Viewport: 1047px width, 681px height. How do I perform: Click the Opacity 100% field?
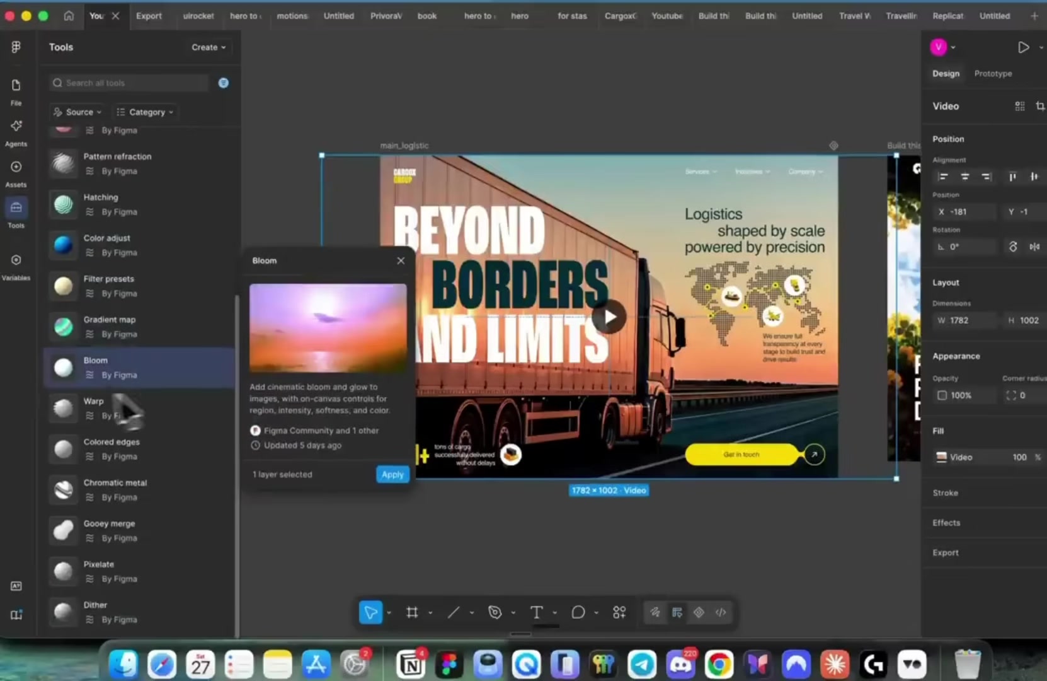tap(964, 395)
